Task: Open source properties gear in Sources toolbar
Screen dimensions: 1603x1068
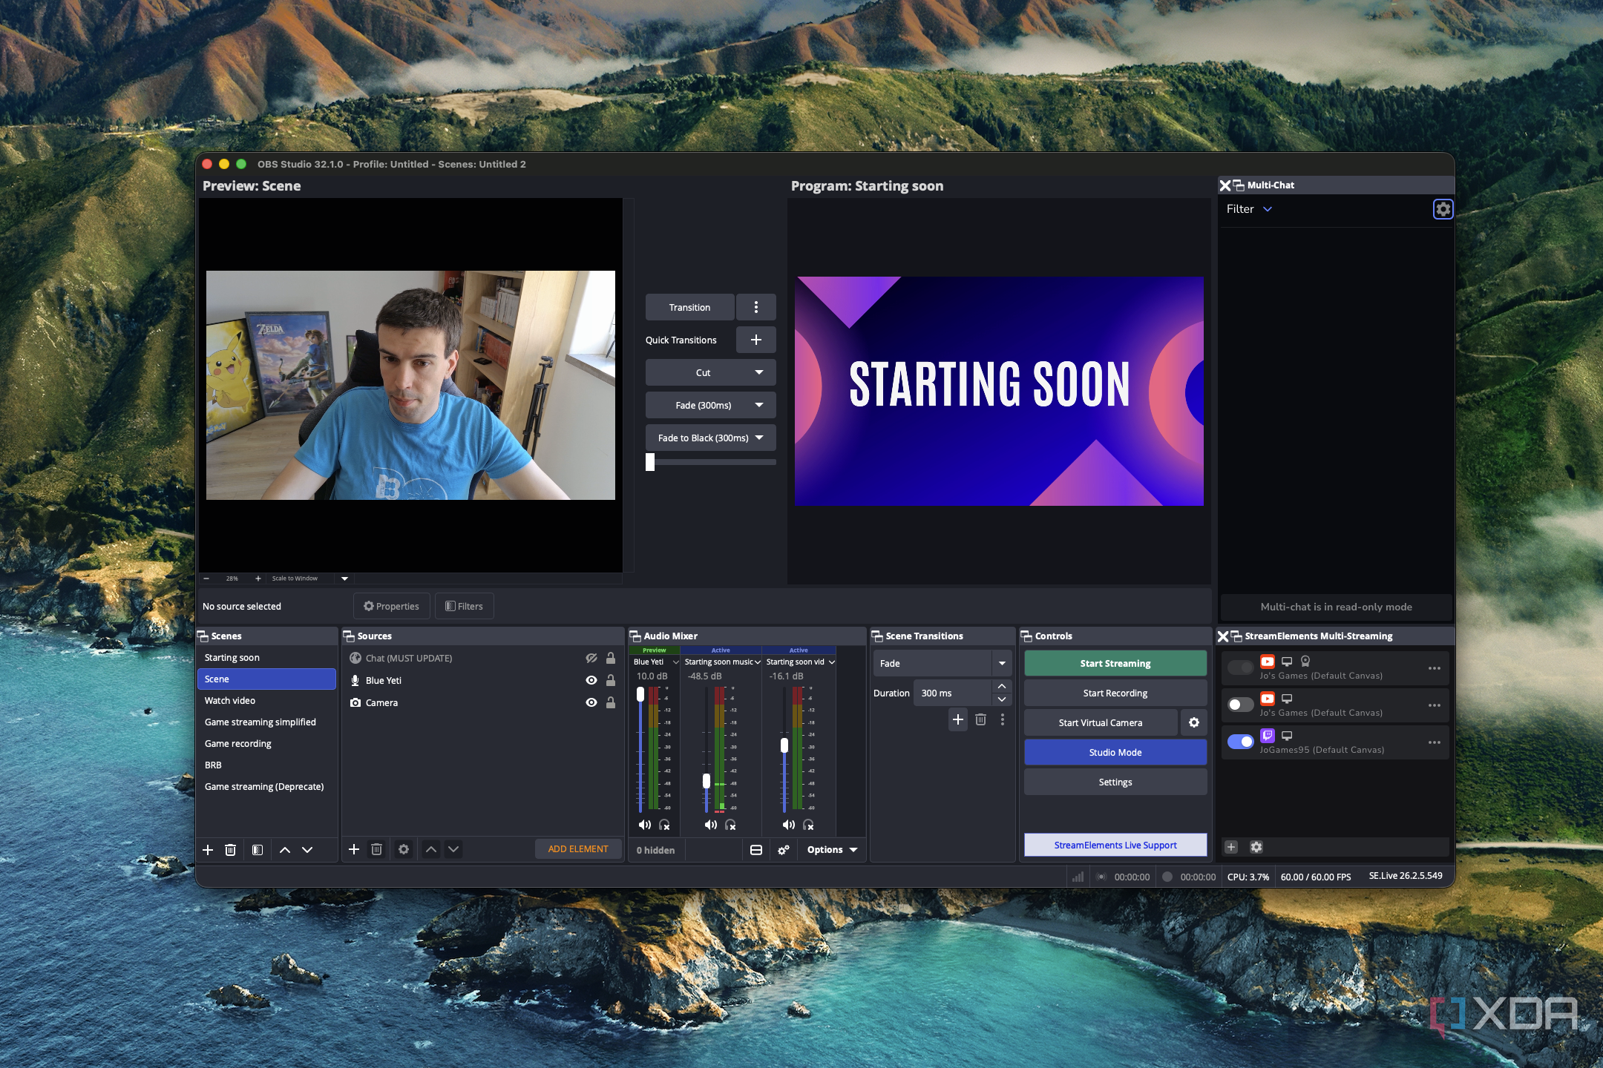Action: point(404,849)
